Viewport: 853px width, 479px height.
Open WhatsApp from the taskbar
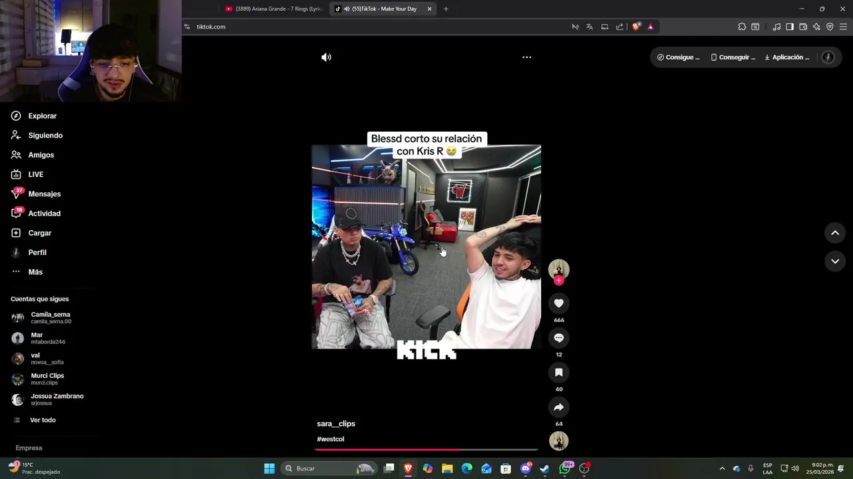[564, 468]
